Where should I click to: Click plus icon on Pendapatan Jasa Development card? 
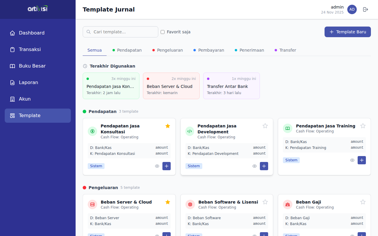pos(264,166)
